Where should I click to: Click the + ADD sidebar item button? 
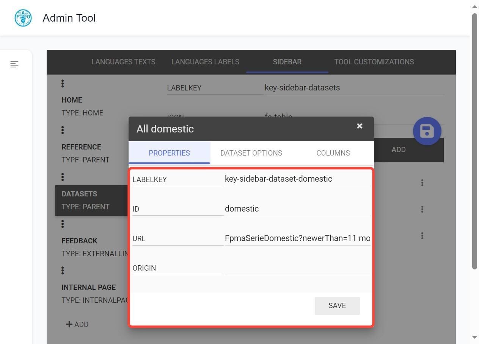point(77,324)
